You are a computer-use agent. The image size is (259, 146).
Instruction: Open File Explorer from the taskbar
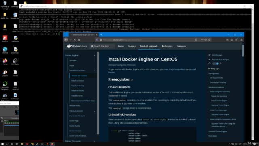point(22,144)
